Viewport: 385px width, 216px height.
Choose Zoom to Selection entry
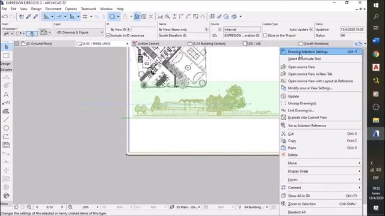[x=321, y=204]
